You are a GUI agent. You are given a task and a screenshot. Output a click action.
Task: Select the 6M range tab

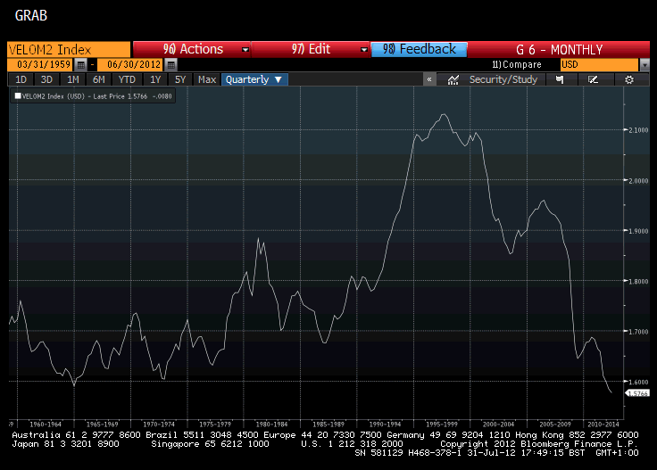coord(99,79)
